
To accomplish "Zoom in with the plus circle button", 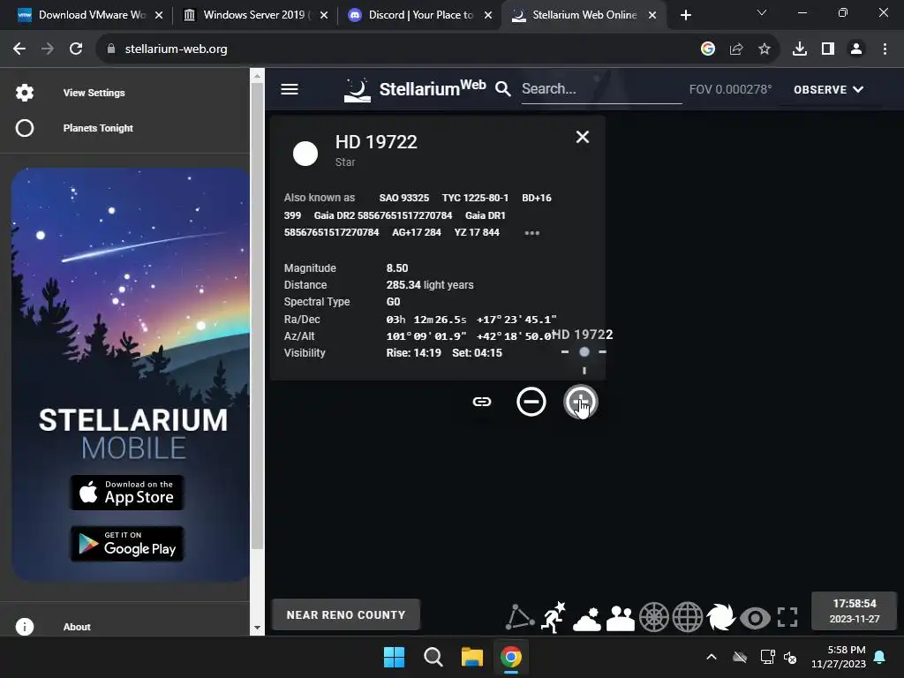I will coord(581,402).
